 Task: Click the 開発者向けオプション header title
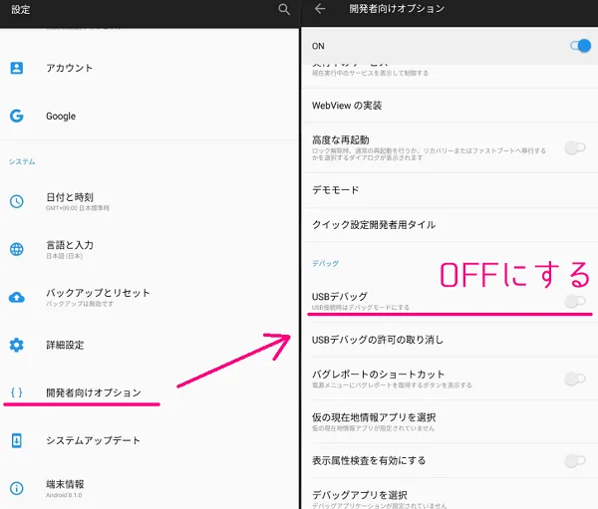(397, 9)
